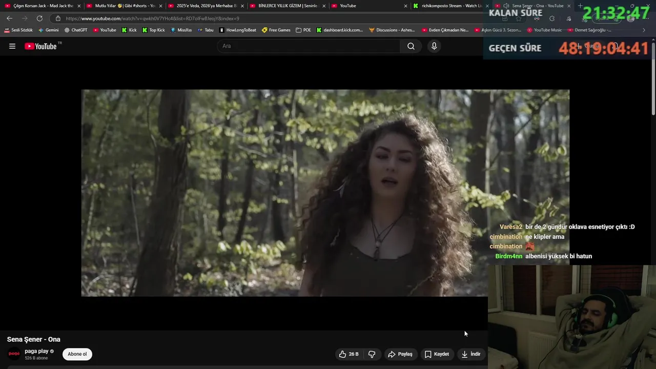Download the video with İndir
This screenshot has width=656, height=369.
click(x=471, y=354)
